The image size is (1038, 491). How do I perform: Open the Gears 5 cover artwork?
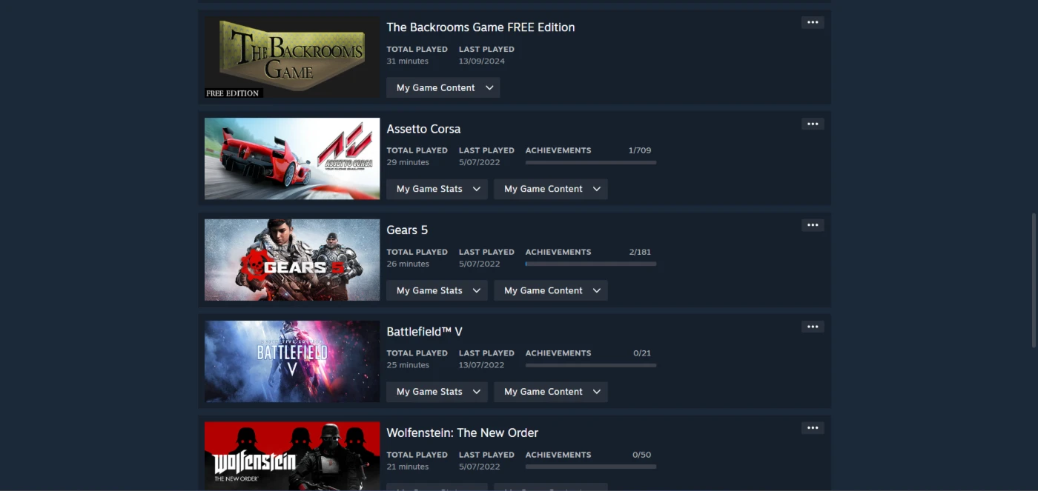pyautogui.click(x=292, y=260)
